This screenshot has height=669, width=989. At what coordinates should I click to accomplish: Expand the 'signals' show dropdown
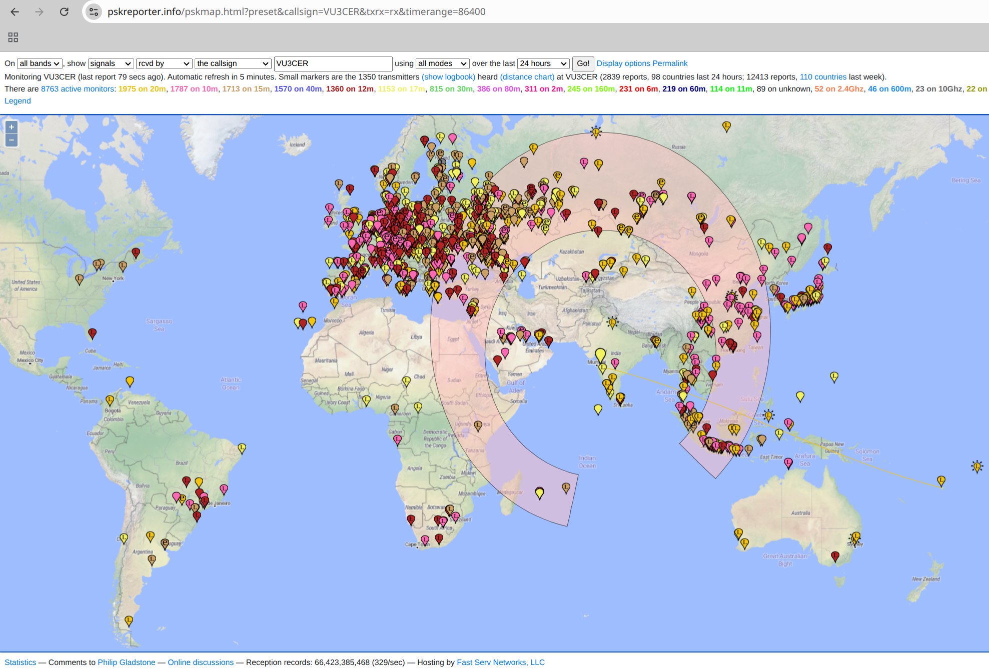click(111, 63)
